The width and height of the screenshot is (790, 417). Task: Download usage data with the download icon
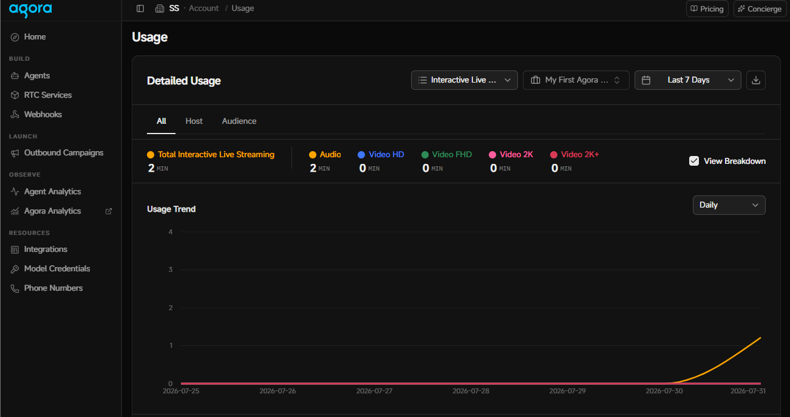pos(756,80)
